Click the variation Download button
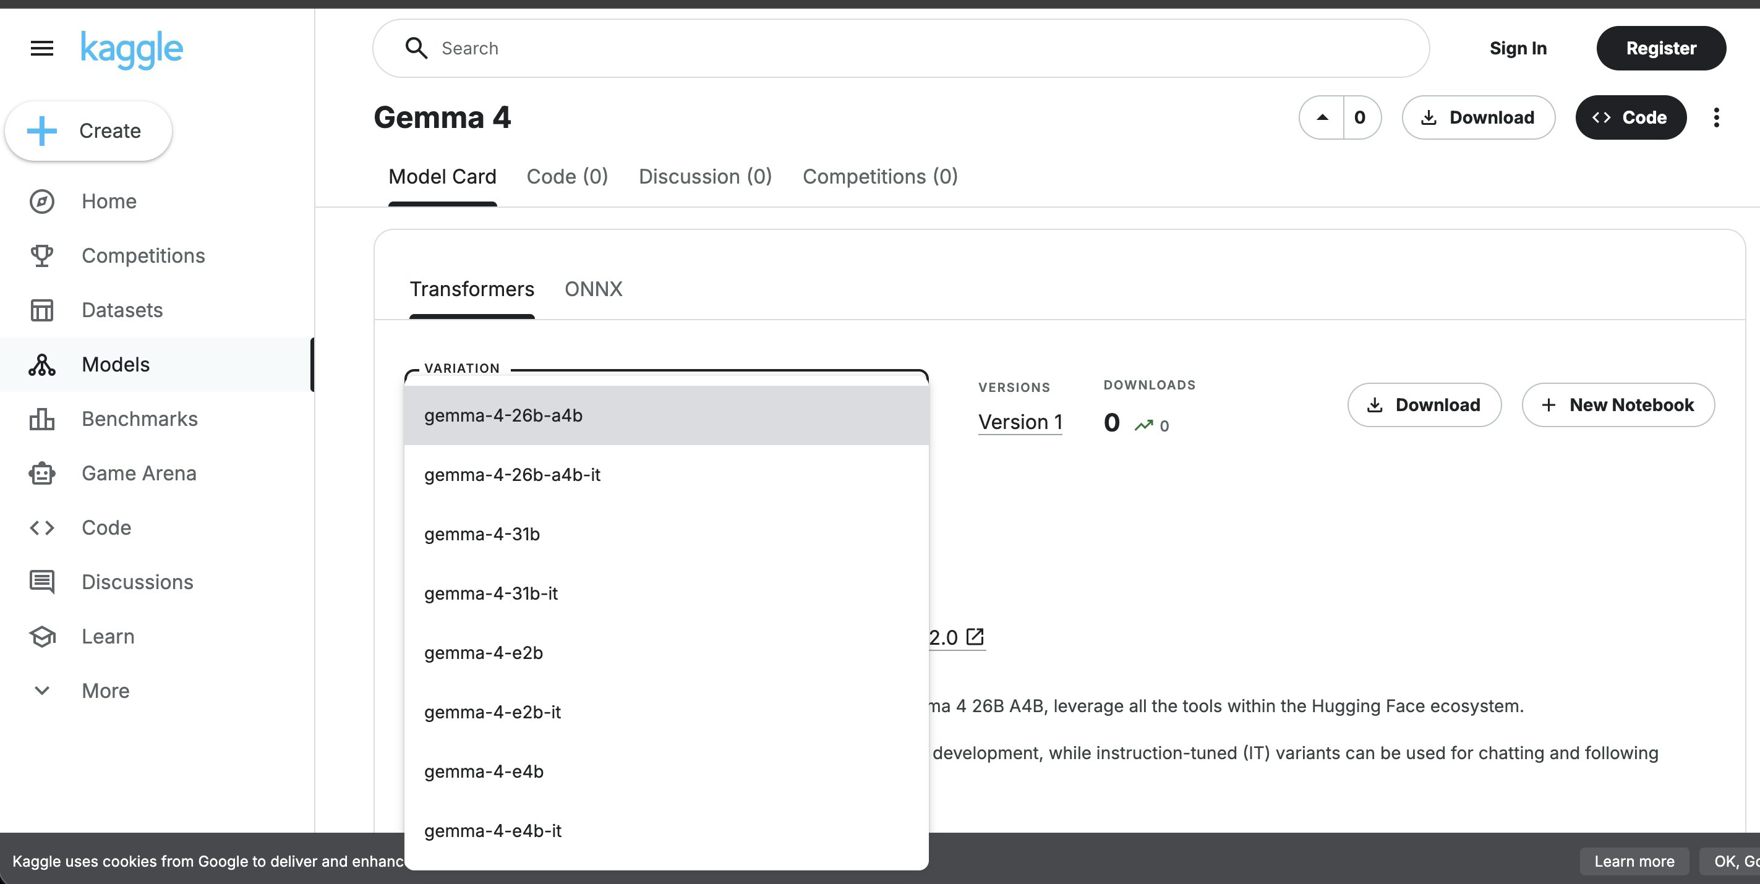This screenshot has width=1760, height=884. (1424, 405)
